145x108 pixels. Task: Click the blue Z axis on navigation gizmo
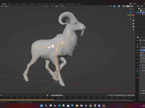[x=130, y=12]
